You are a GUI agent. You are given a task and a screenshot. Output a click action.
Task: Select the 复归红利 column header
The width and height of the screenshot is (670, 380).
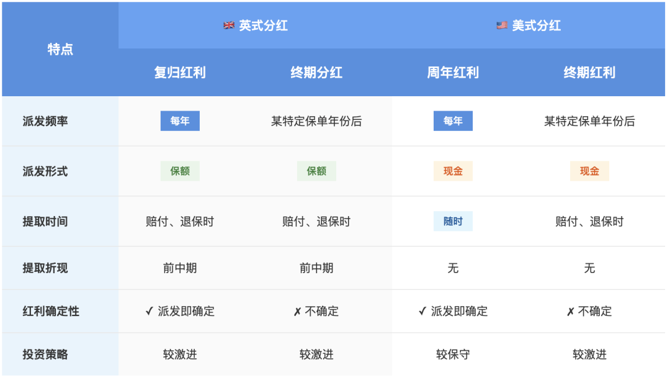pyautogui.click(x=180, y=73)
